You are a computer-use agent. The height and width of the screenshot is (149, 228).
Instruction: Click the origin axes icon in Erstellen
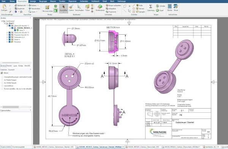pyautogui.click(x=130, y=11)
